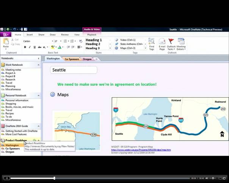Expand the Styles gallery more arrow
The width and height of the screenshot is (229, 183).
110,48
